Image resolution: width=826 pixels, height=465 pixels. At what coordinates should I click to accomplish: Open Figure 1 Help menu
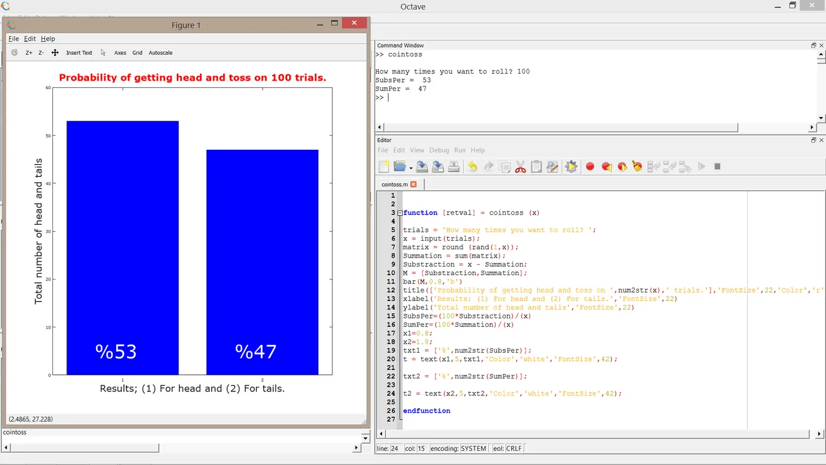[x=48, y=39]
